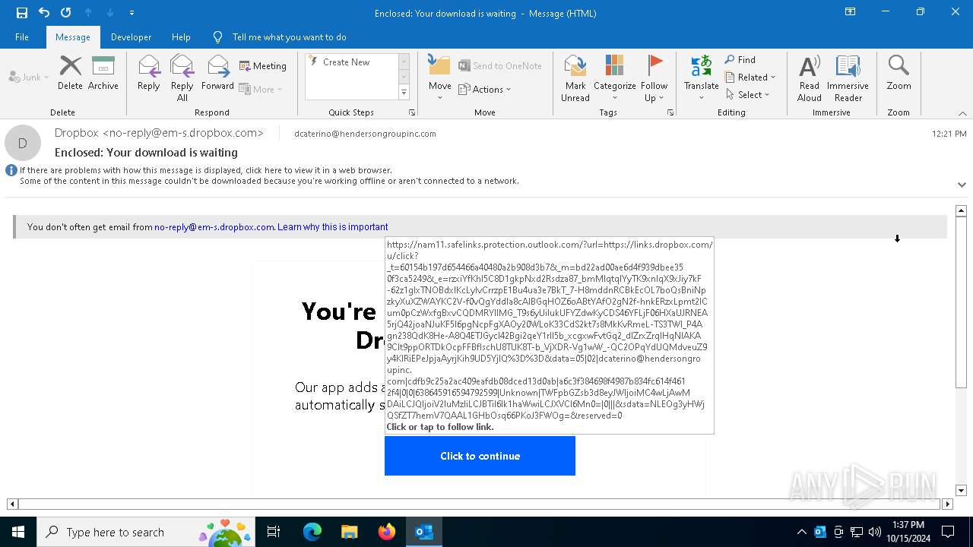The image size is (973, 547).
Task: Open the Help tab
Action: 181,36
